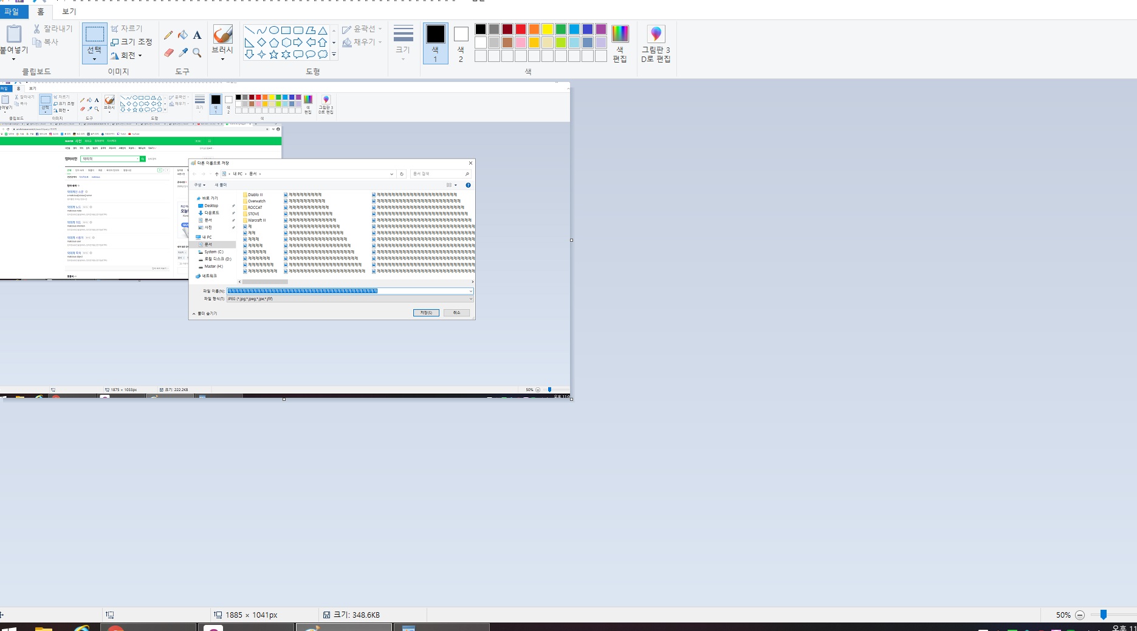Screen dimensions: 1137x631
Task: Pick the four-point star shape
Action: coord(261,54)
